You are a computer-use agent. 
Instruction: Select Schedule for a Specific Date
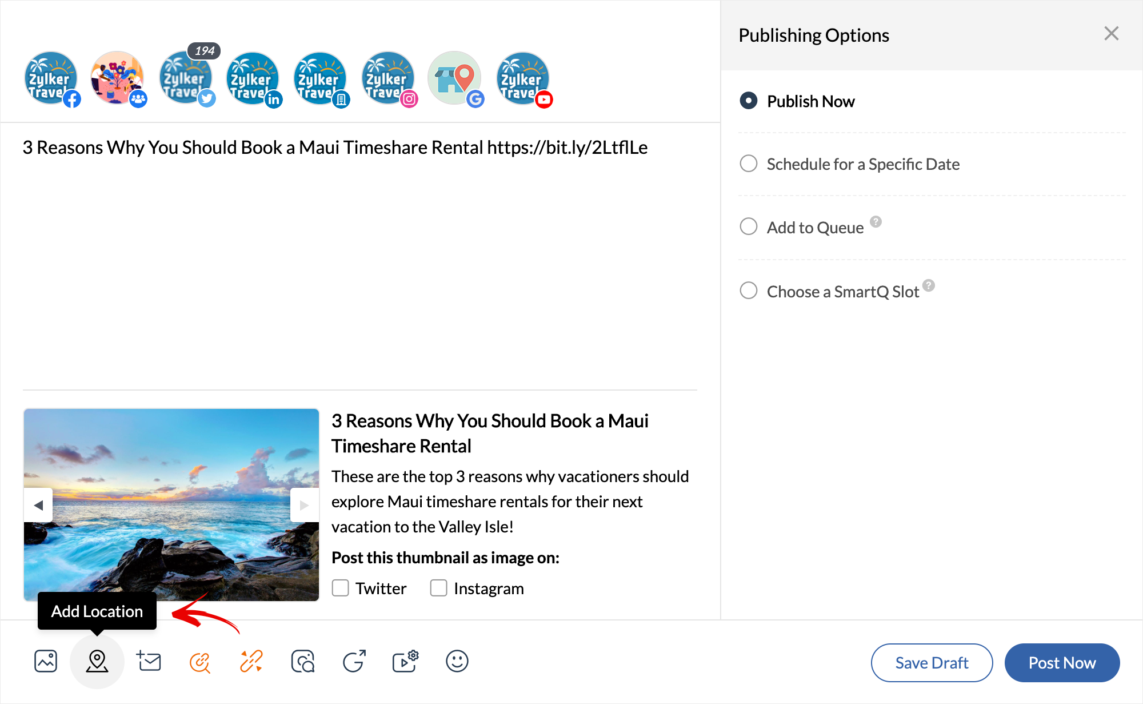pyautogui.click(x=749, y=164)
